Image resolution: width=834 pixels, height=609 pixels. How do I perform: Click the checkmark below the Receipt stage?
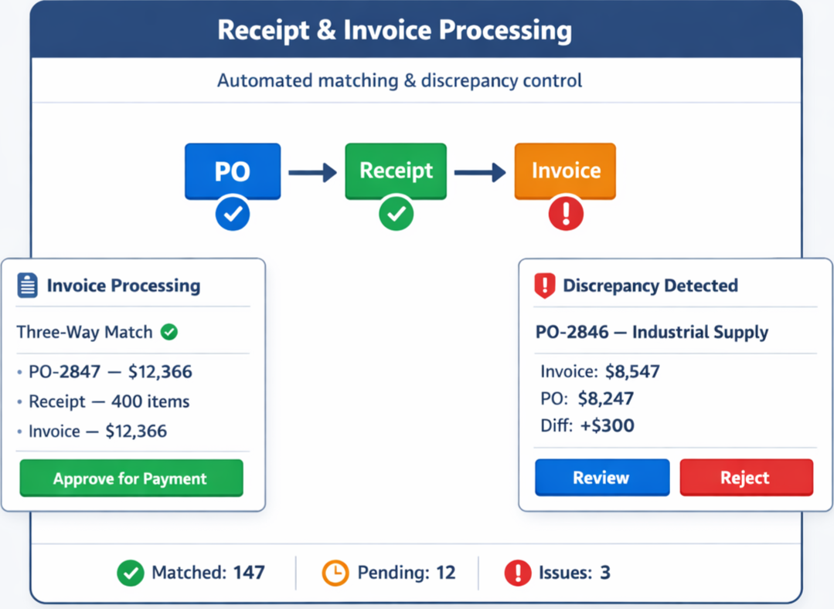[x=396, y=214]
